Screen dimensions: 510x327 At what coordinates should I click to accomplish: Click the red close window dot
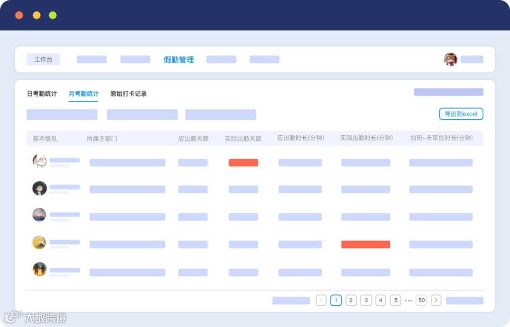[19, 15]
